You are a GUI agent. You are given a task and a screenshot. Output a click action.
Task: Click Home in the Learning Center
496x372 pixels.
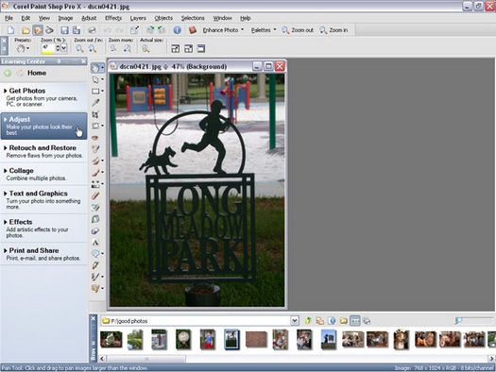pyautogui.click(x=37, y=73)
